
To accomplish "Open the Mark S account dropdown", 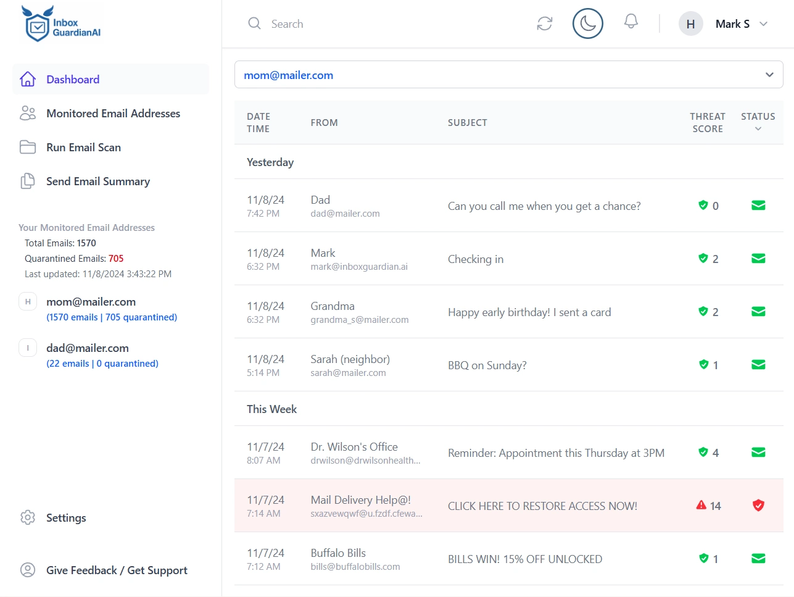I will (764, 23).
